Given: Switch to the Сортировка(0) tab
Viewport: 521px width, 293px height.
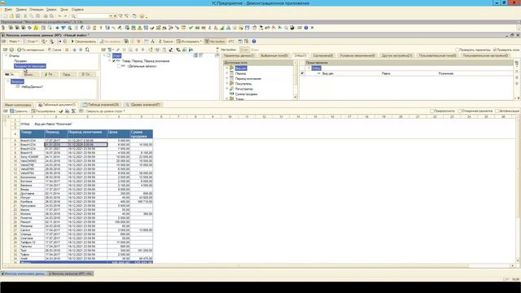Looking at the screenshot, I should click(x=322, y=55).
